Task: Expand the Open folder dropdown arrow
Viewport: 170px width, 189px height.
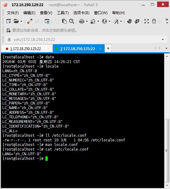Action: point(21,22)
